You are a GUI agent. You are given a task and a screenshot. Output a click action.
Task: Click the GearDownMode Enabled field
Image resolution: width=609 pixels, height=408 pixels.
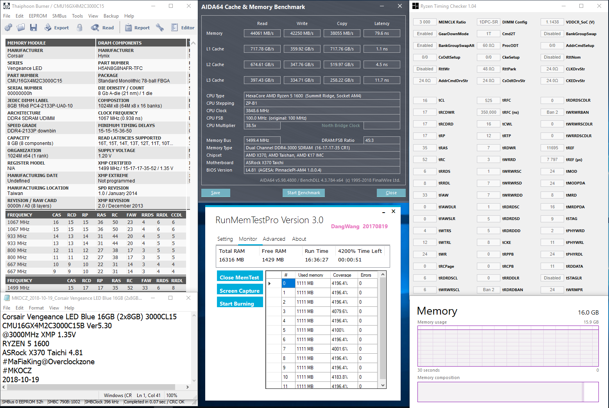425,34
